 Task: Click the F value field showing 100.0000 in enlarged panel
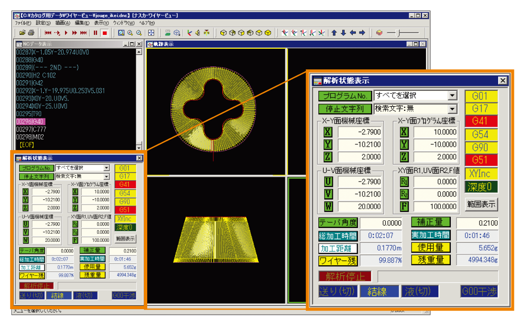coord(436,206)
